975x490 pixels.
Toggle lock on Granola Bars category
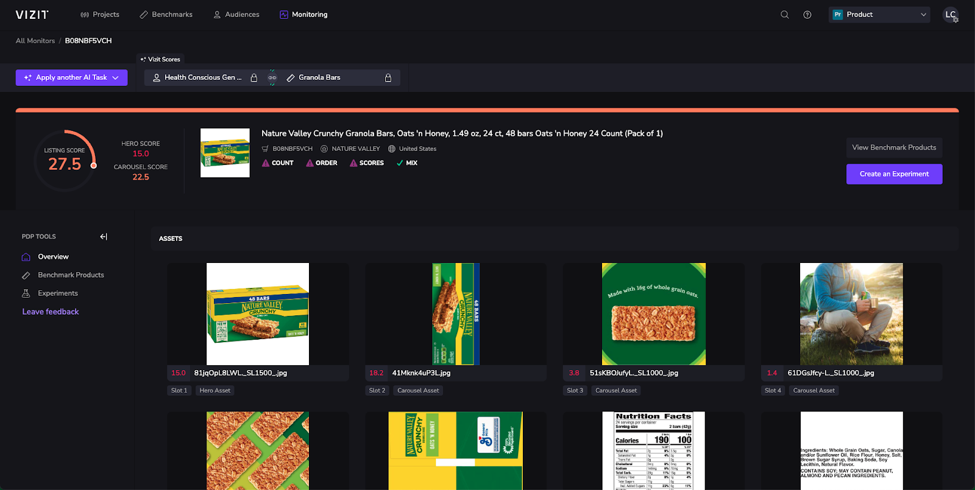[388, 78]
